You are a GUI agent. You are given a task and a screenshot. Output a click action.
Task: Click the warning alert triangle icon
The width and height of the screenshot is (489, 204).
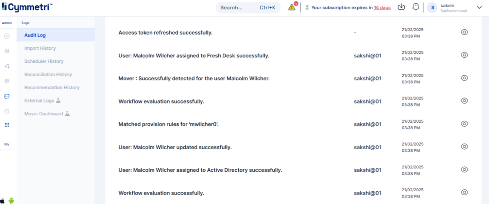point(292,7)
